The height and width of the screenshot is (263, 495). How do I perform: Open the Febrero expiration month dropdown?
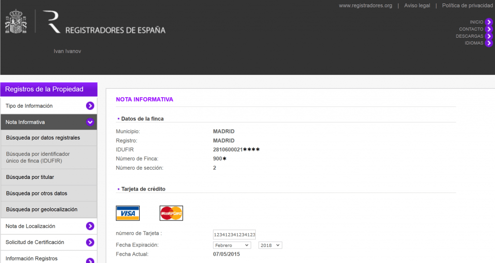(x=232, y=245)
